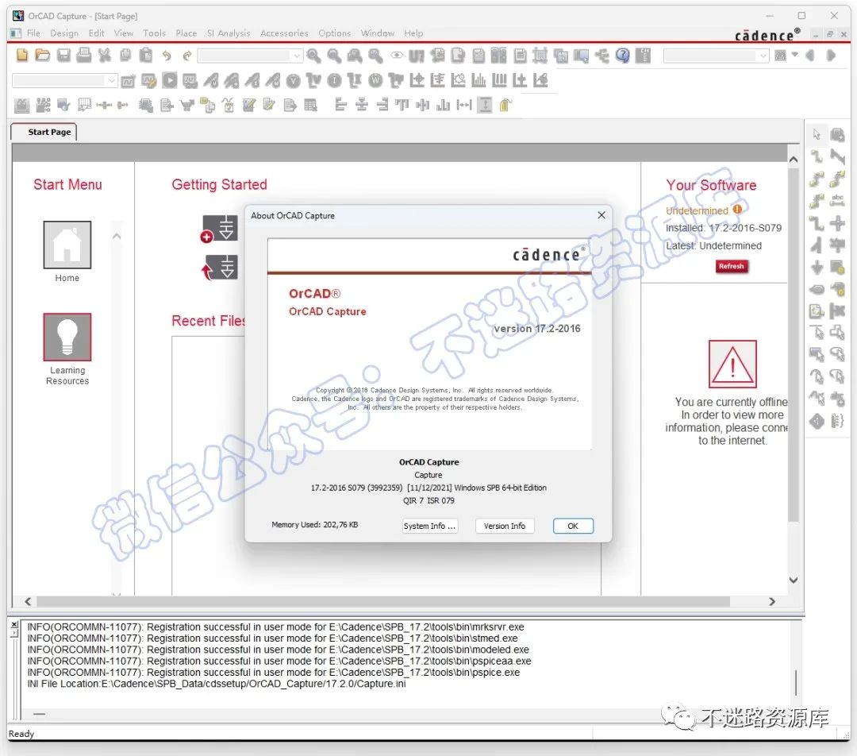Click the shopping cart icon in third toolbar
Viewport: 857px width, 756px height.
[187, 105]
